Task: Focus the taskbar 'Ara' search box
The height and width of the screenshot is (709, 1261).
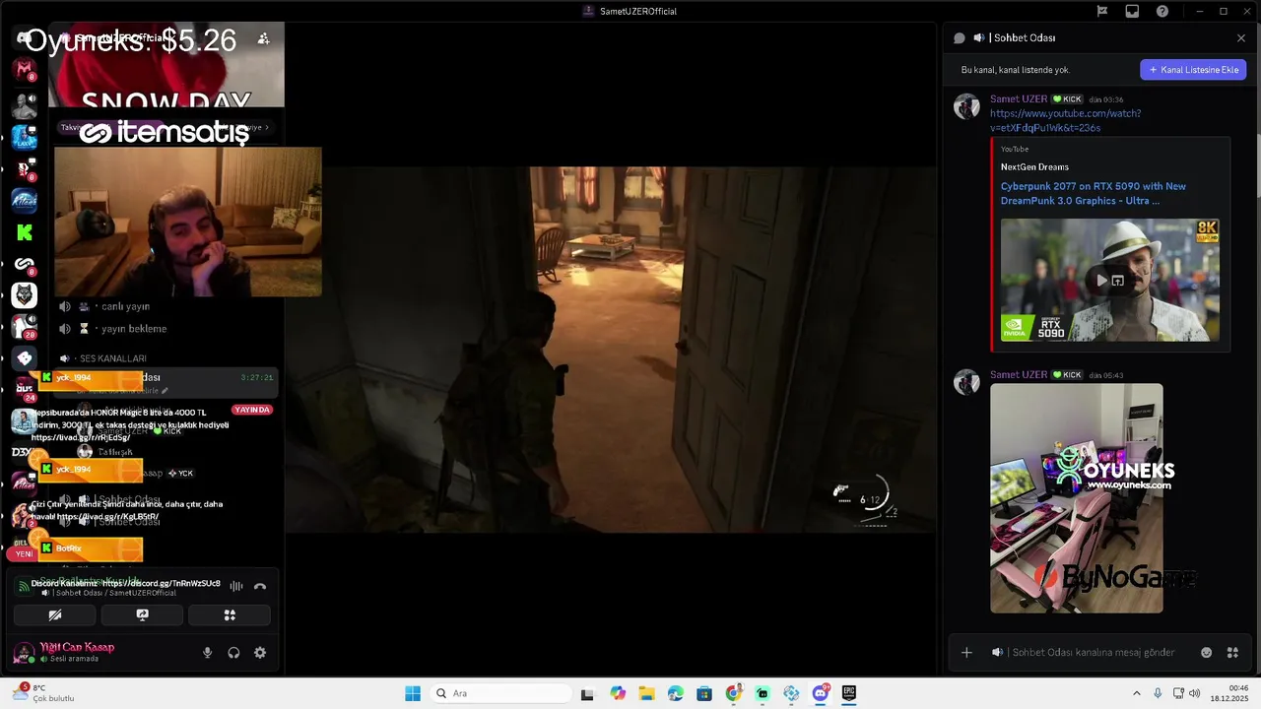Action: pos(499,693)
